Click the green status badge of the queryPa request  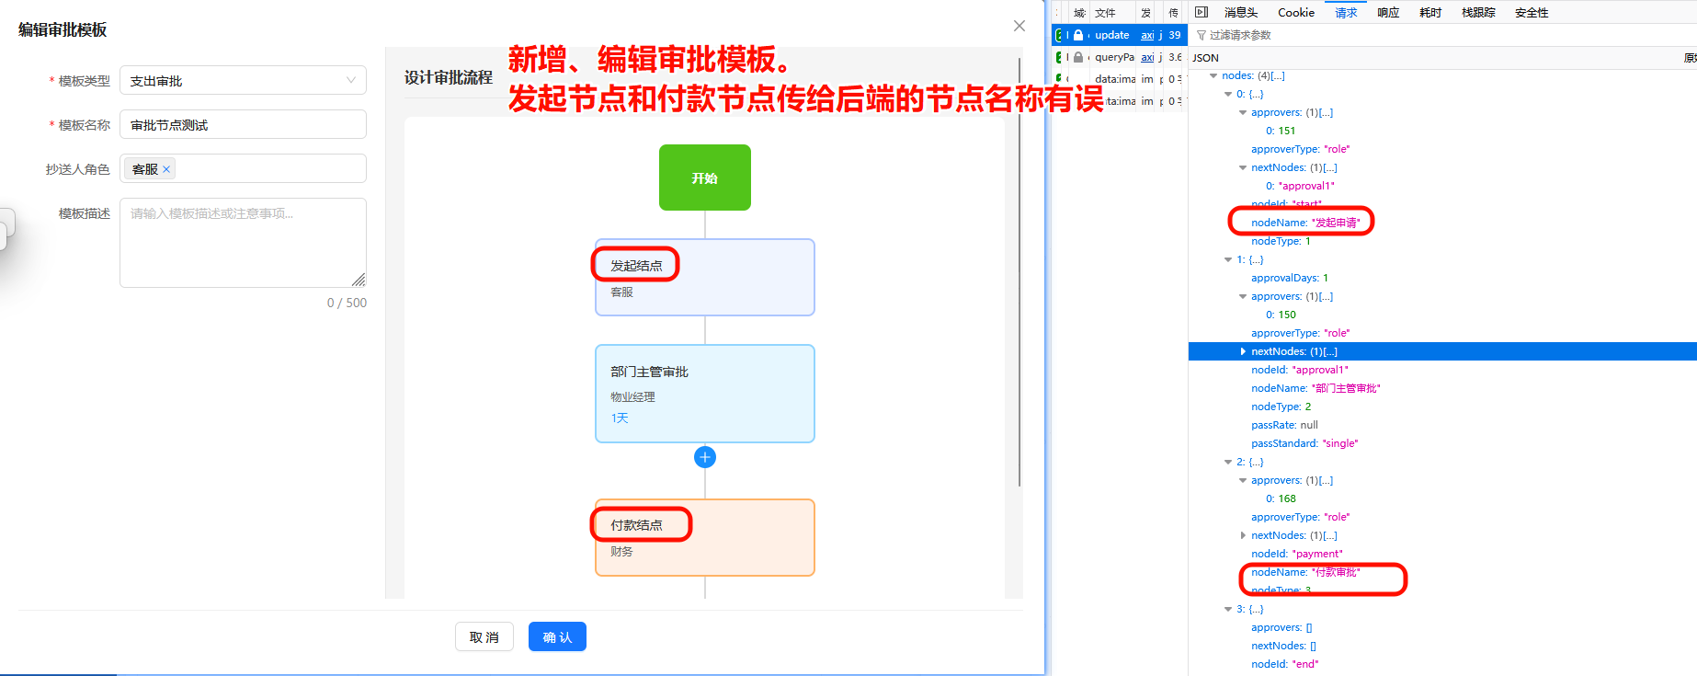[1059, 57]
